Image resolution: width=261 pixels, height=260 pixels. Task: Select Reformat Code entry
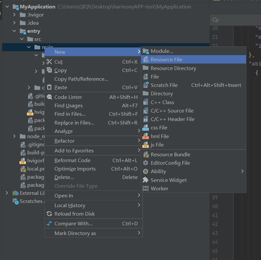[x=93, y=160]
